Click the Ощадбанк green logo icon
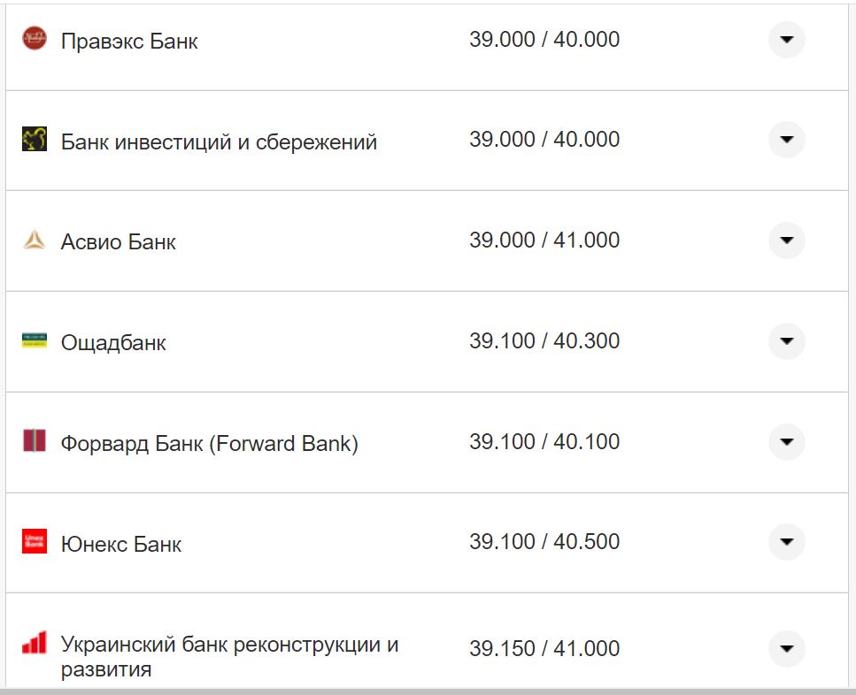This screenshot has height=695, width=856. pyautogui.click(x=35, y=340)
